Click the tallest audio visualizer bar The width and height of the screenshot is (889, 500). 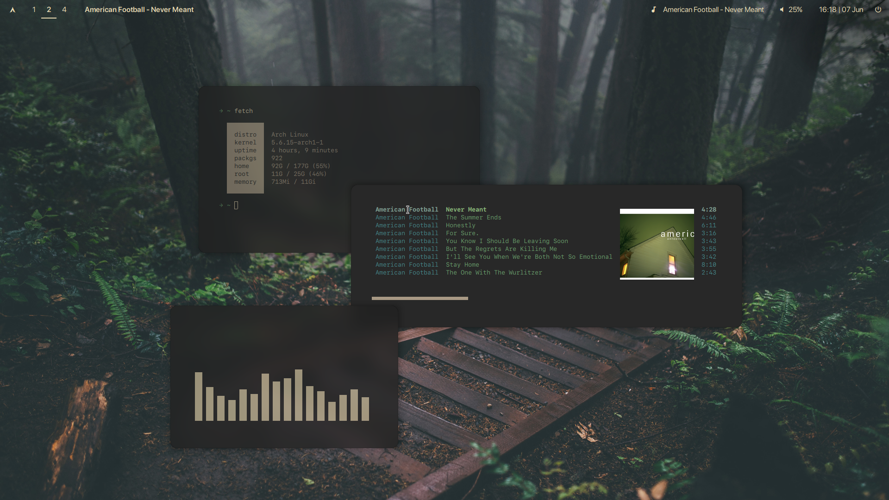click(298, 395)
